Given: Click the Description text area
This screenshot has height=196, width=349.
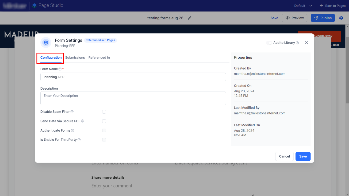Looking at the screenshot, I should [133, 98].
